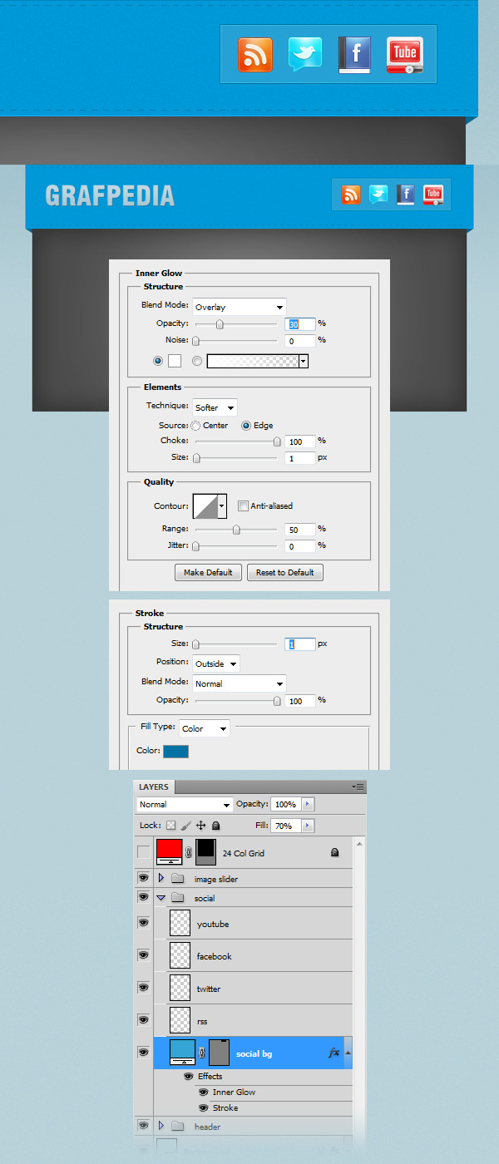This screenshot has height=1164, width=499.
Task: Click the padlock icon on the 24 Col Grid layer
Action: click(334, 852)
